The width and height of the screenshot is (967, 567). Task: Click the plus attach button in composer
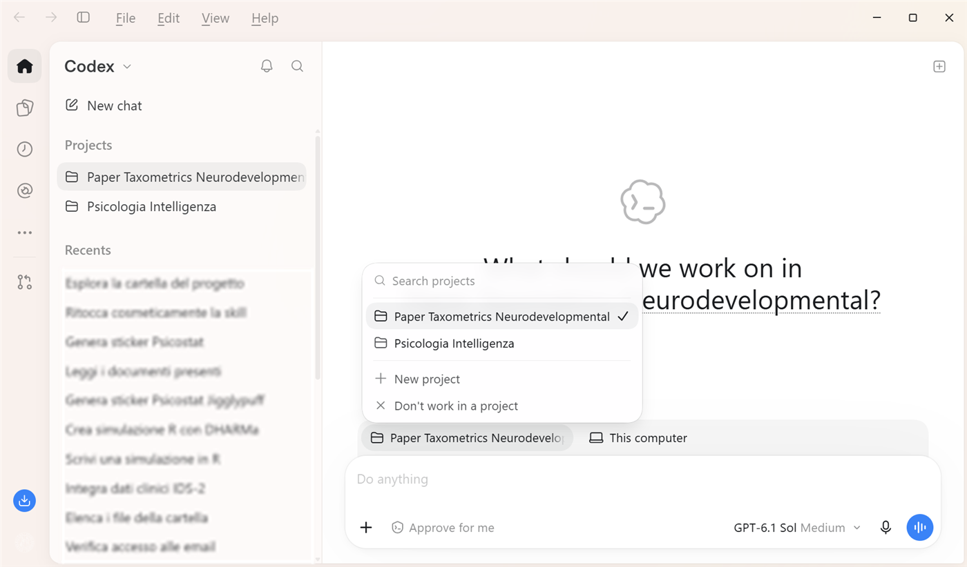click(x=366, y=528)
